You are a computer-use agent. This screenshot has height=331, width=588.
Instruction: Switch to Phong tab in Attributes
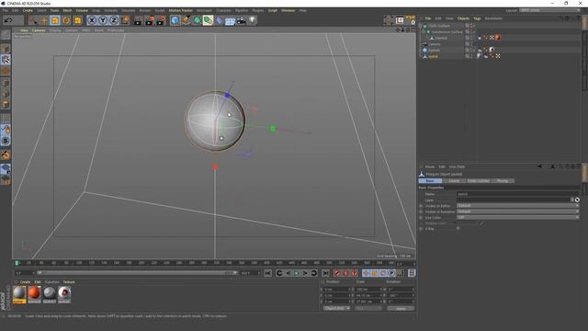pyautogui.click(x=503, y=181)
